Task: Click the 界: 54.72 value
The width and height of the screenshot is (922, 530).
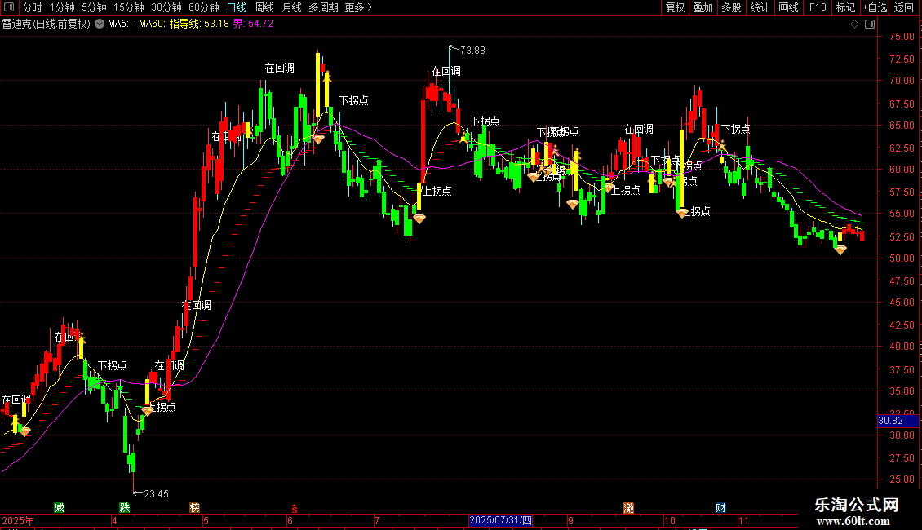Action: pos(254,24)
